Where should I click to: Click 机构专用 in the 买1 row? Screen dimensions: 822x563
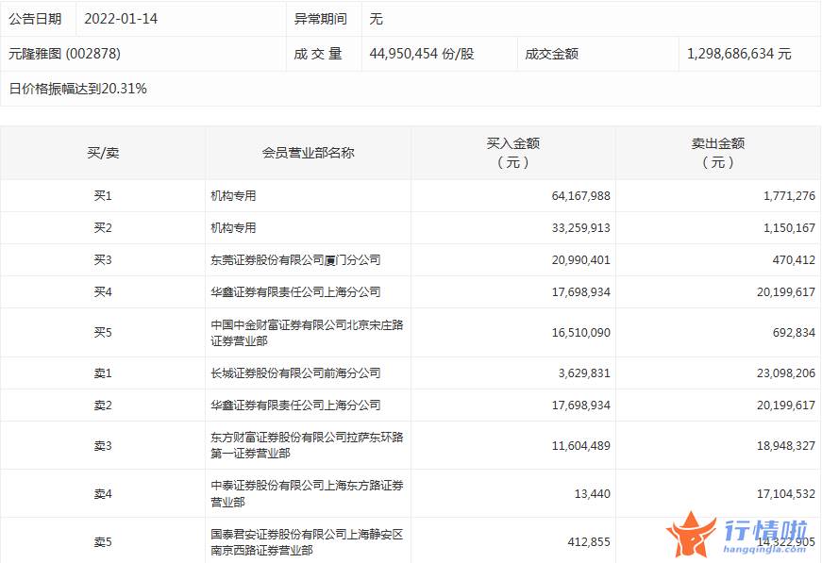pos(233,196)
